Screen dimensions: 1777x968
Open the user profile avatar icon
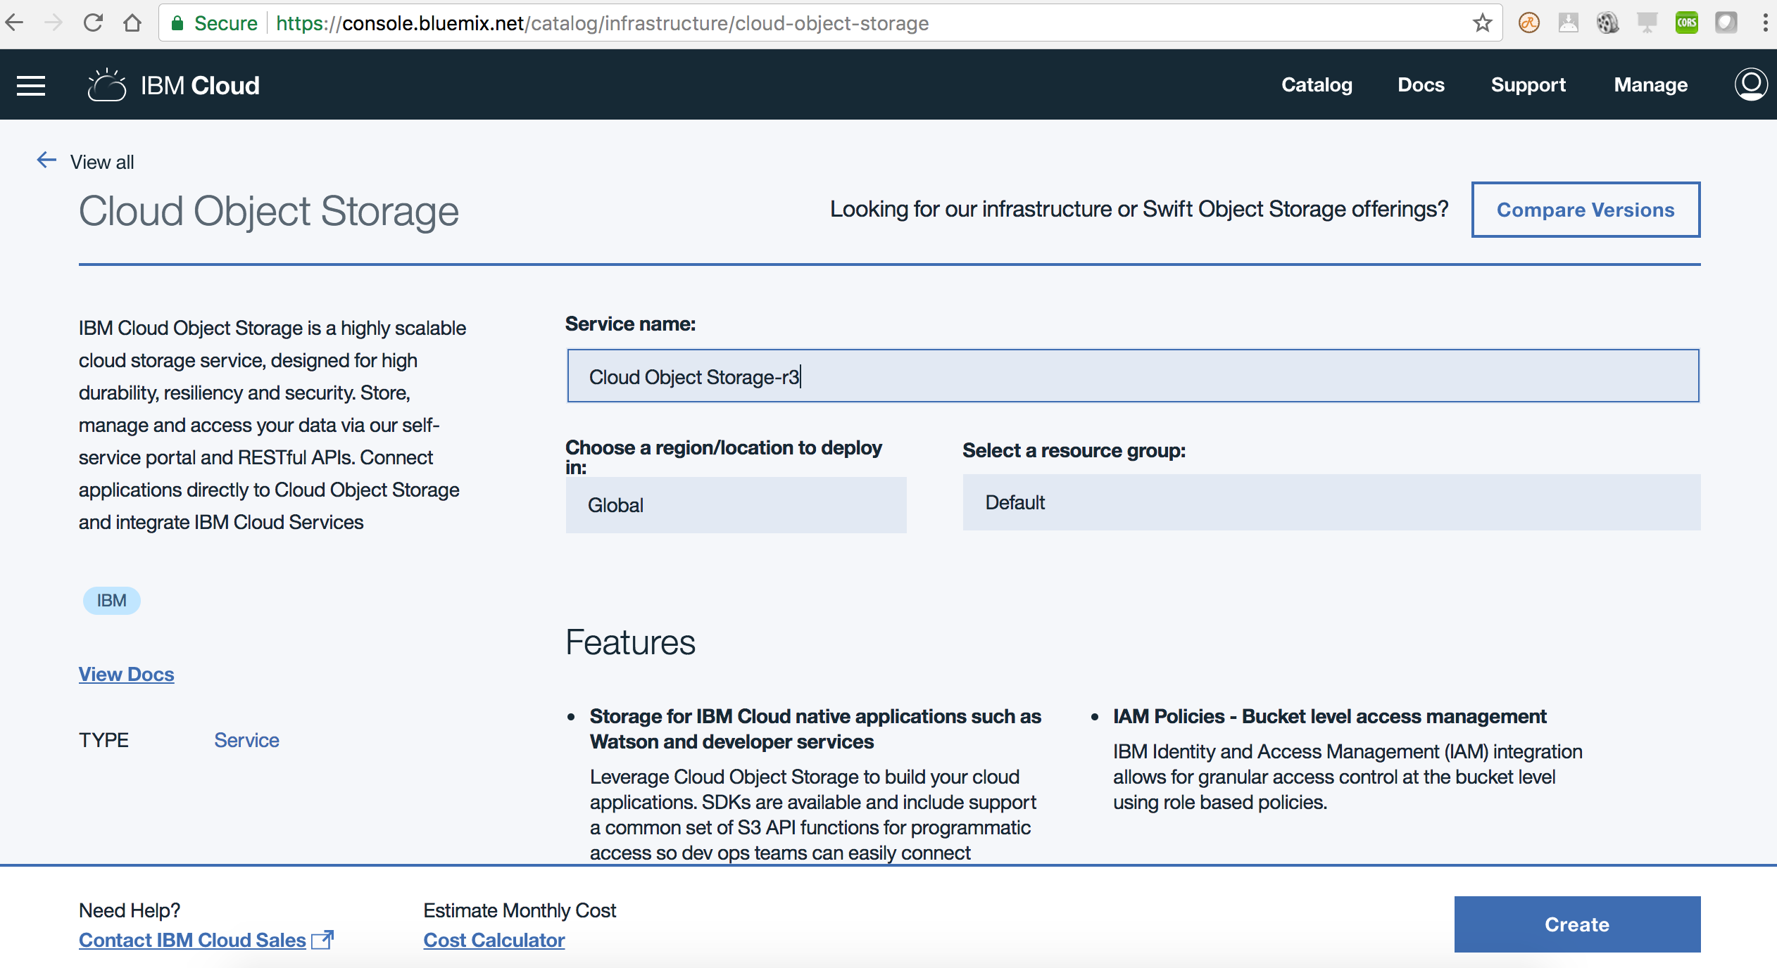coord(1750,84)
